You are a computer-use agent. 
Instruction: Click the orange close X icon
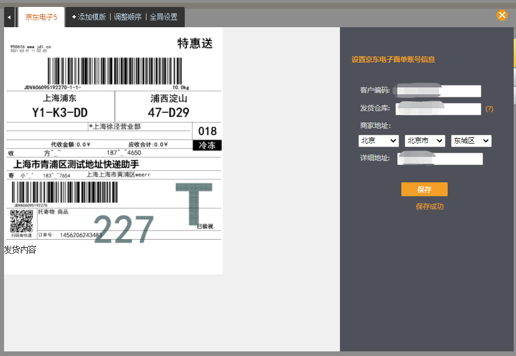tap(502, 15)
